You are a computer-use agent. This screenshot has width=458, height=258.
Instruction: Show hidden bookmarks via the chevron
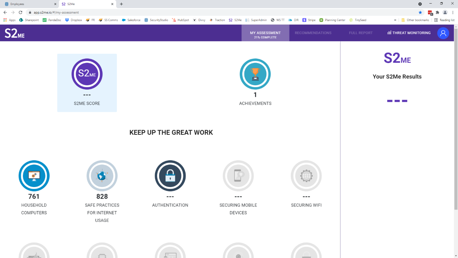click(x=395, y=20)
